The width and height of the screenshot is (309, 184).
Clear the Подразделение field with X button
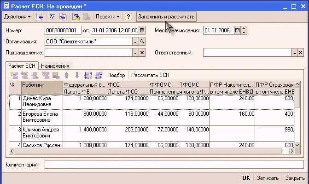142,53
